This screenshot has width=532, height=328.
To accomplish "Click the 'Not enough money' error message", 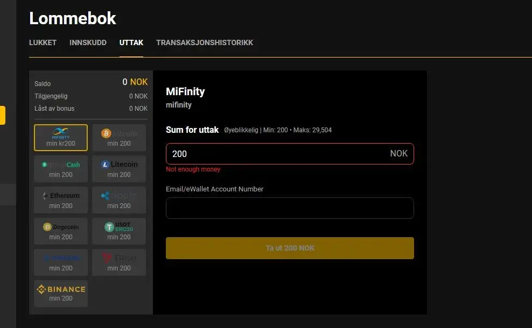I will (193, 169).
